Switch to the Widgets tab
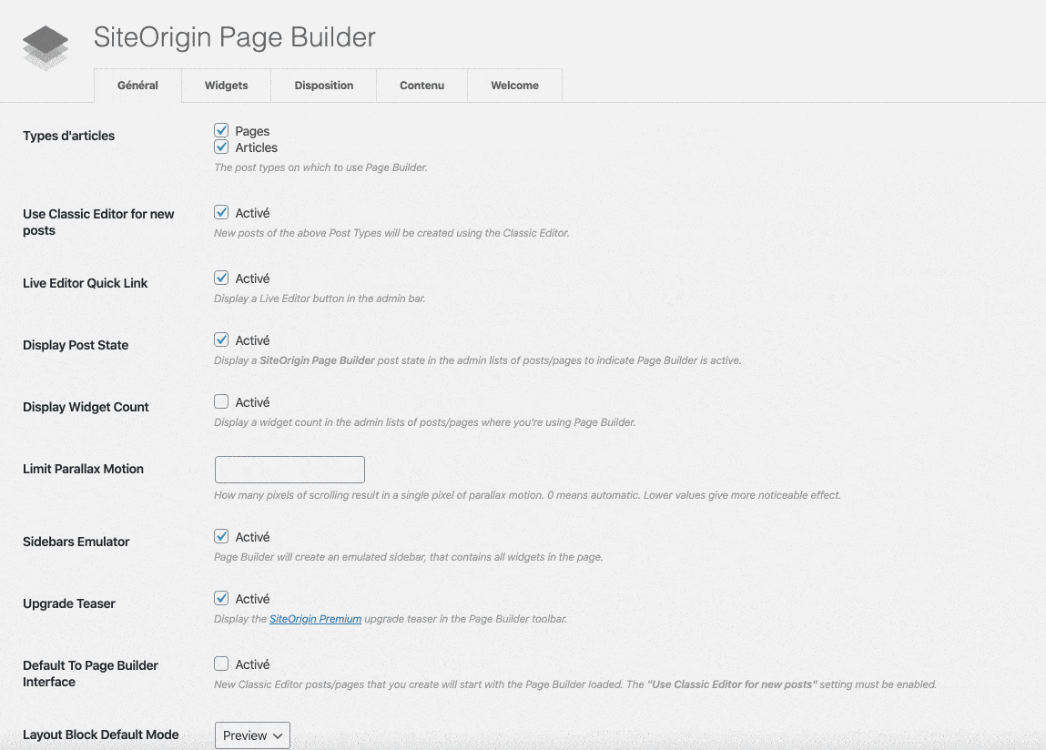This screenshot has height=750, width=1046. [x=226, y=85]
